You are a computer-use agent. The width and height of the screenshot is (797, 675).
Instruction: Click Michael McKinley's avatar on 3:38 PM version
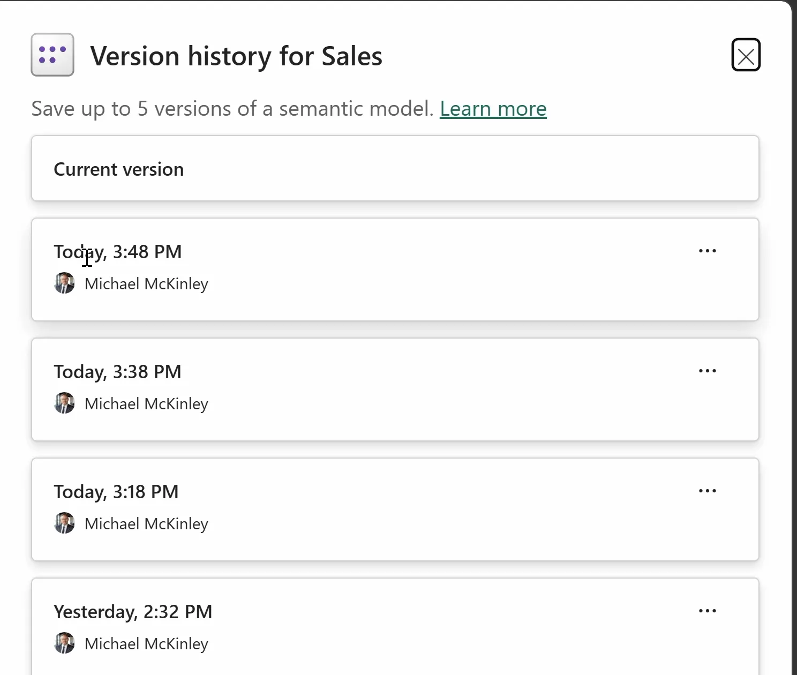[x=64, y=403]
